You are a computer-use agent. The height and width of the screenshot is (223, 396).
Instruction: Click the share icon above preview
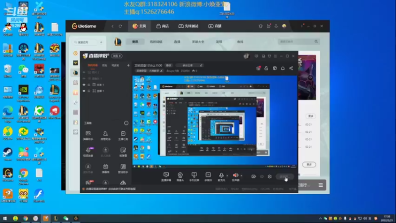pyautogui.click(x=291, y=68)
